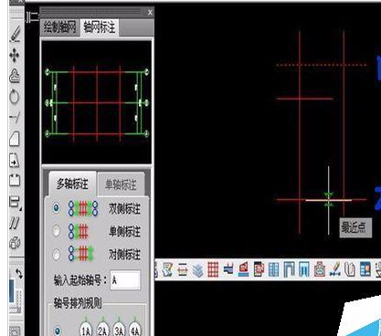Click the blue window panes icon

click(274, 270)
